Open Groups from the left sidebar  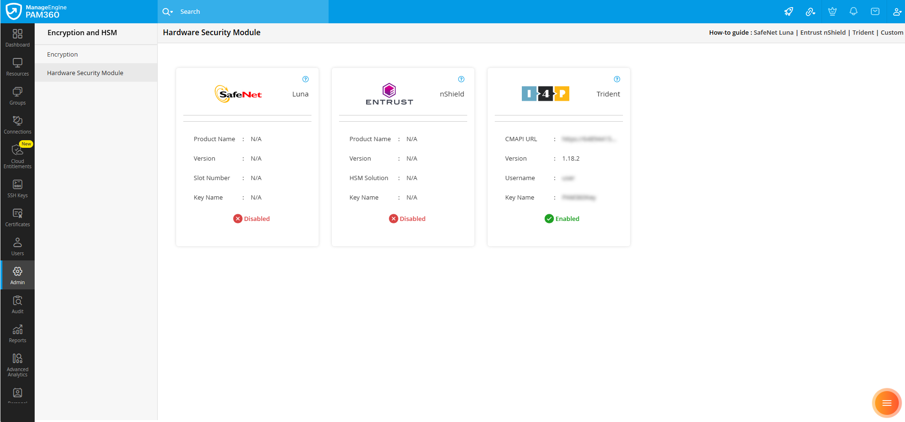(18, 96)
